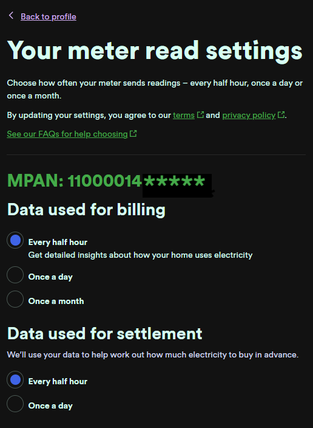Open the Back to profile link
The image size is (313, 428).
49,16
